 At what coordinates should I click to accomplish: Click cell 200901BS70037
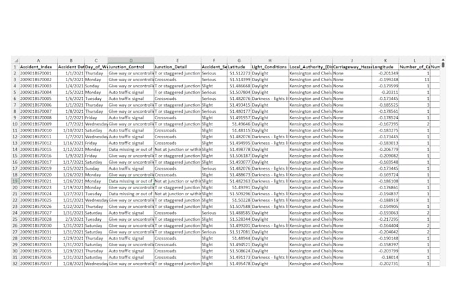(38, 264)
